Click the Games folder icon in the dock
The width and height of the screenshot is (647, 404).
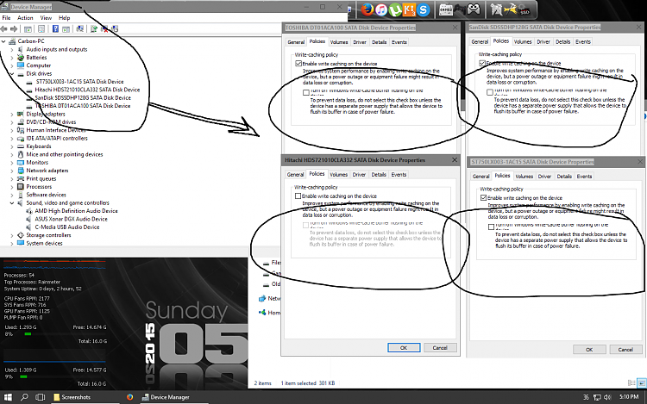coord(446,9)
